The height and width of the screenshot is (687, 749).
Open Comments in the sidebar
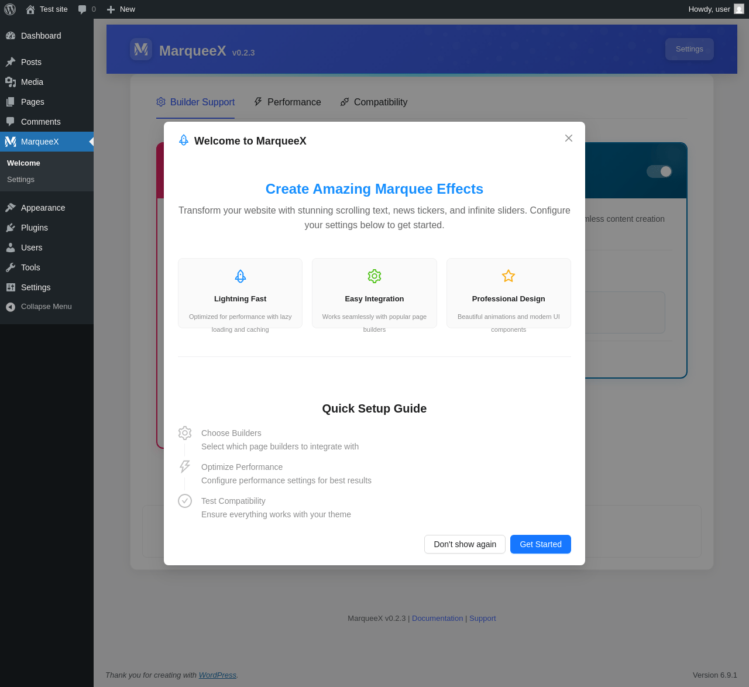click(47, 122)
